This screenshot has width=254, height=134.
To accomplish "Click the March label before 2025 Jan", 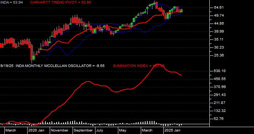I will click(147, 130).
